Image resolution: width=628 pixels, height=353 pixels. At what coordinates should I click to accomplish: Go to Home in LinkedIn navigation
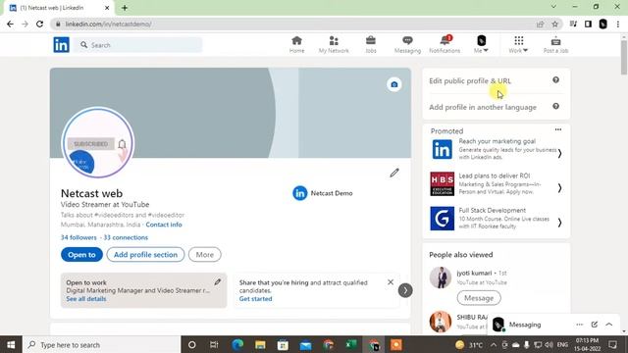point(296,44)
